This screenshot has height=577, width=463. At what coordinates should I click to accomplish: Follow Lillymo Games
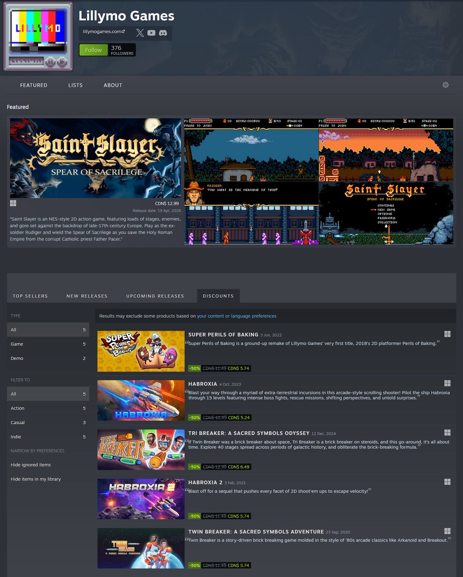tap(93, 50)
